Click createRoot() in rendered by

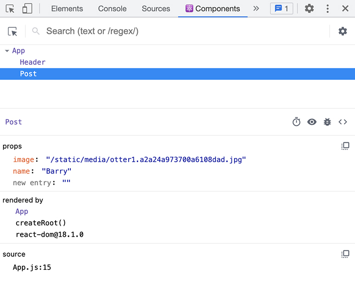41,223
